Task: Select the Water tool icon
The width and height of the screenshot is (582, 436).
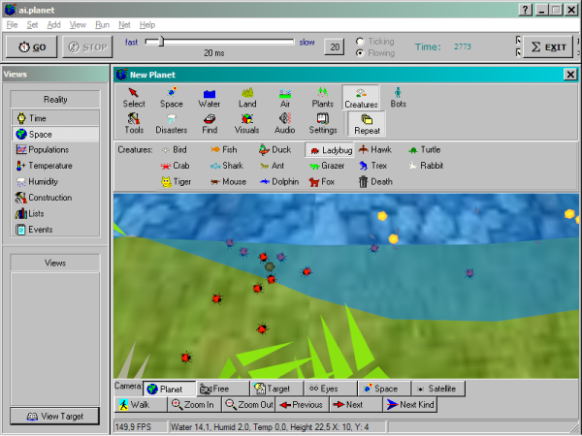Action: tap(209, 97)
